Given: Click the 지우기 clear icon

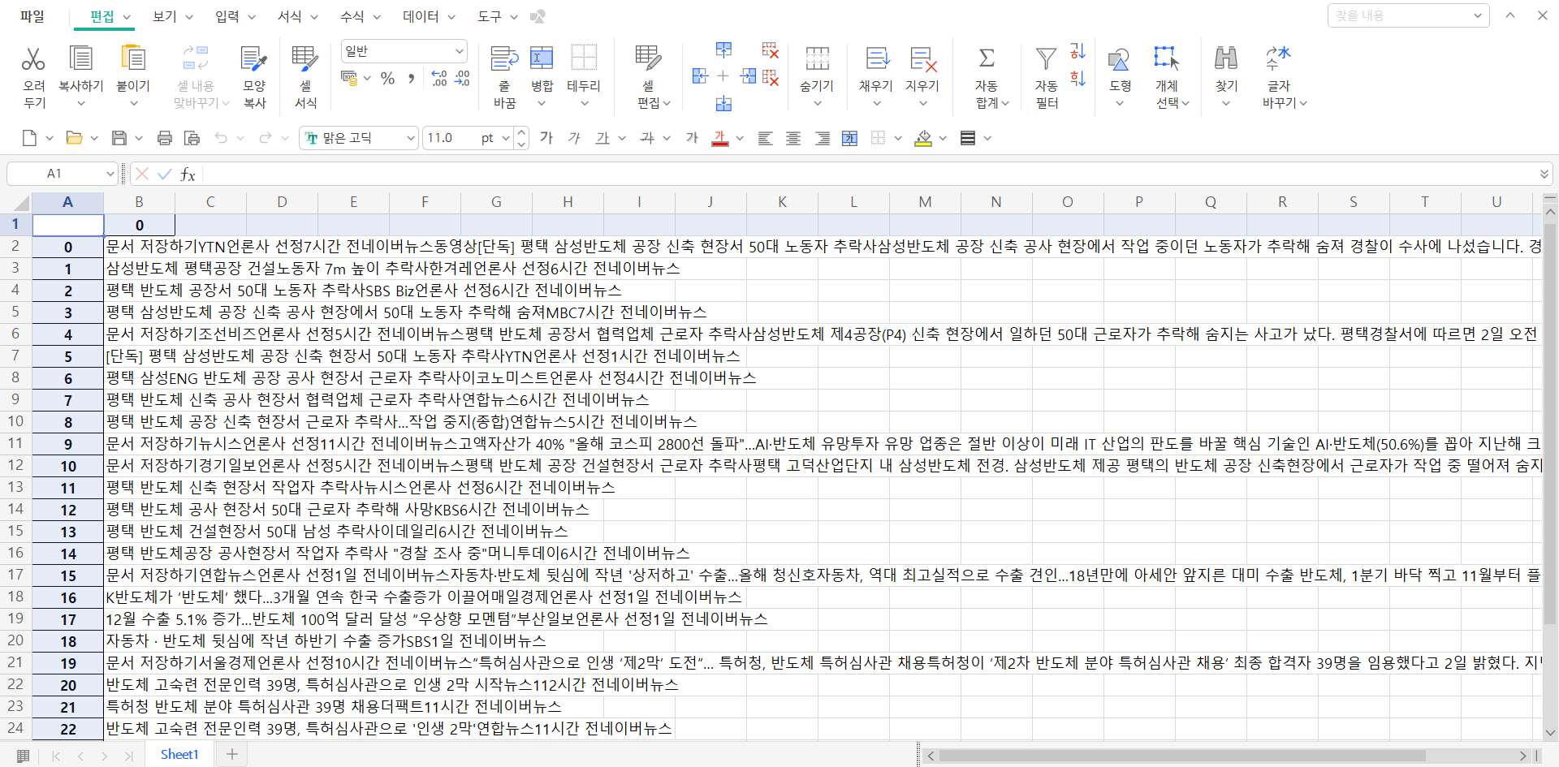Looking at the screenshot, I should [922, 58].
